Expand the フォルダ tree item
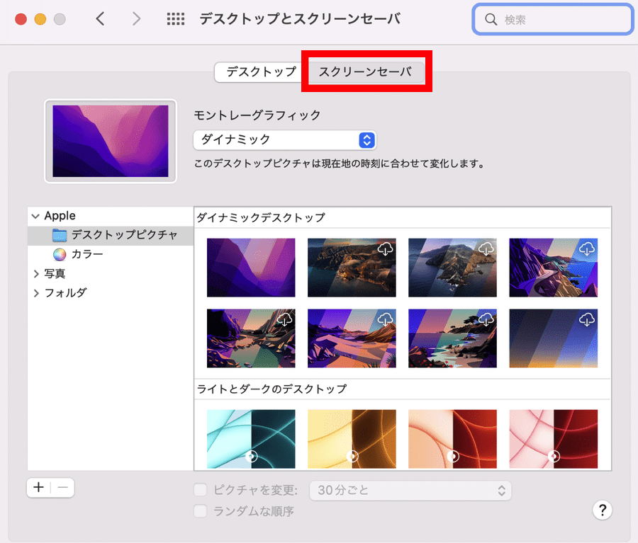 36,293
